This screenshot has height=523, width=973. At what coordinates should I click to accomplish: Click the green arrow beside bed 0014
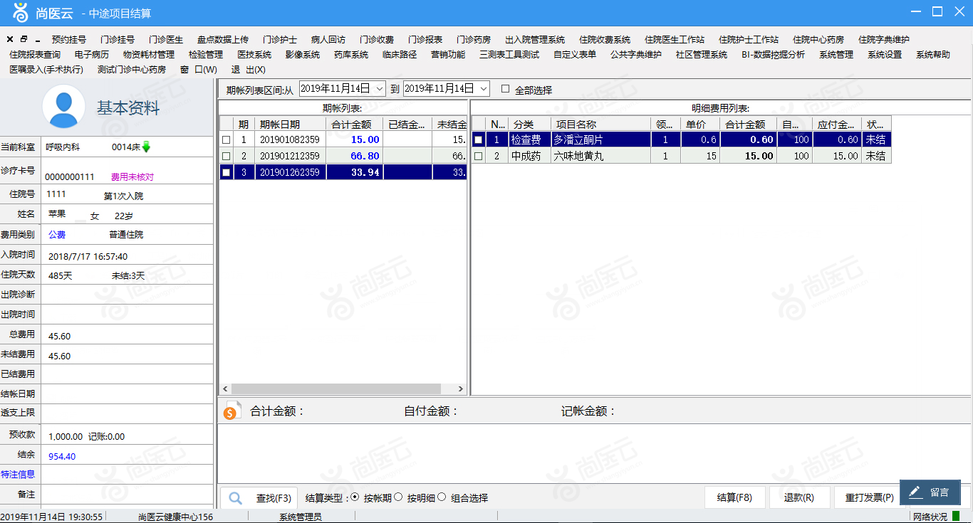146,147
